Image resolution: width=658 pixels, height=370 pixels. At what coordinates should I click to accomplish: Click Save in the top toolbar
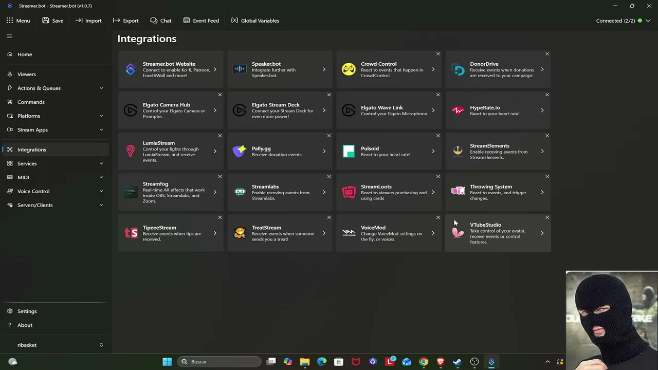coord(53,21)
